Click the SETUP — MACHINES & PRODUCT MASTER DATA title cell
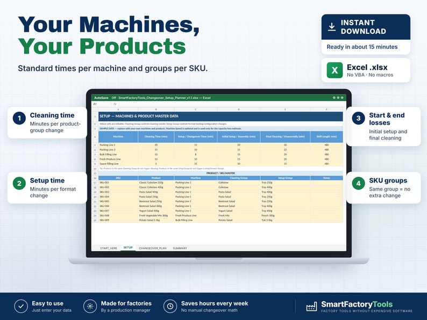427x320 pixels. (220, 117)
